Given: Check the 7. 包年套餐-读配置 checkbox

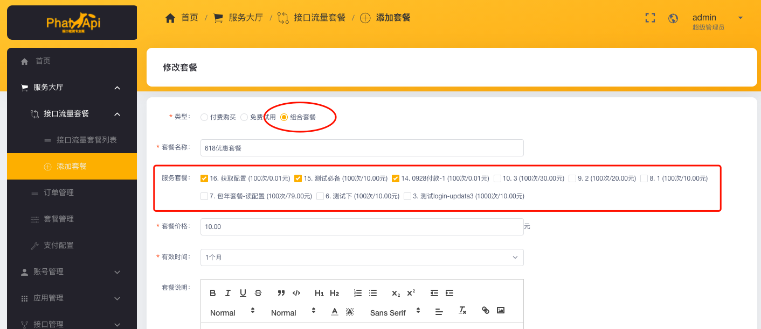Looking at the screenshot, I should point(204,196).
